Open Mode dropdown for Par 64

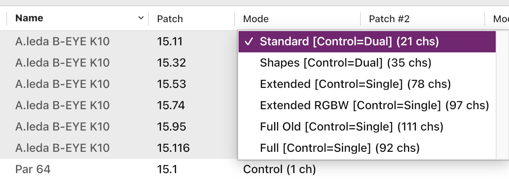(279, 169)
